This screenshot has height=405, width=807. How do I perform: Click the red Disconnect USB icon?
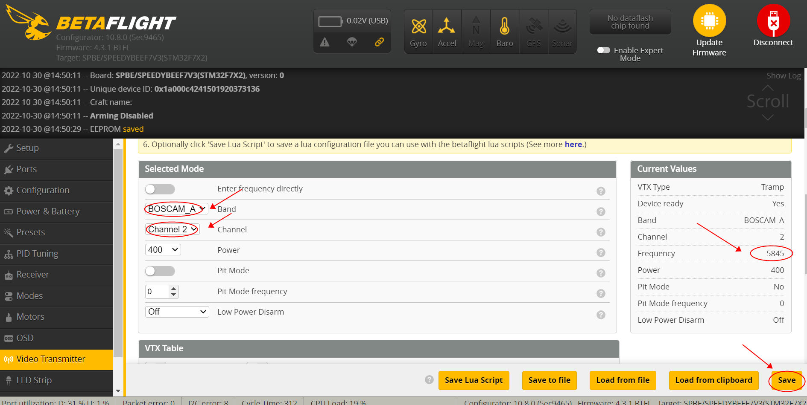pos(773,20)
